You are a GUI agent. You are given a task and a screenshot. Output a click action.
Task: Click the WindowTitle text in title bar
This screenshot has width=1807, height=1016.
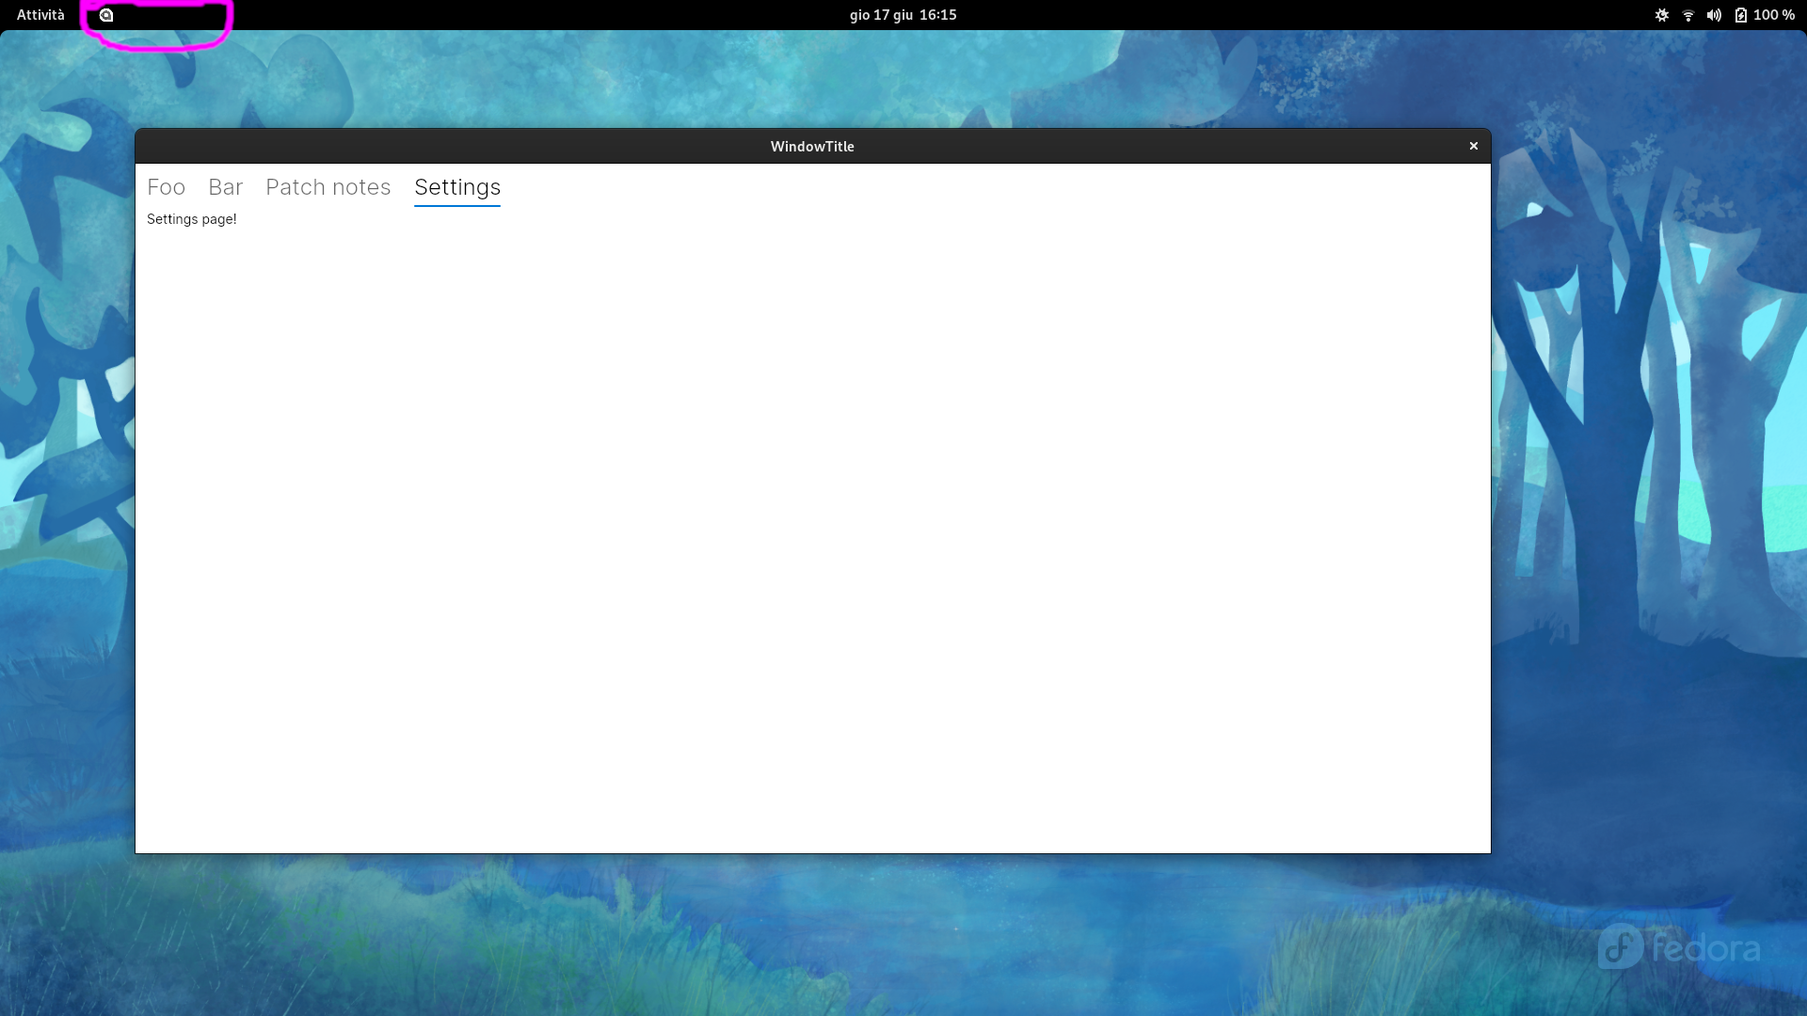tap(812, 147)
